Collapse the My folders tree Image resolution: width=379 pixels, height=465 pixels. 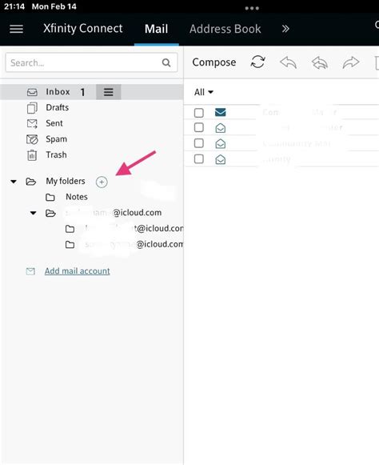pos(14,182)
